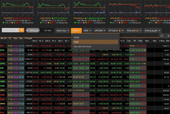Click the BID stock symbol
The image size is (170, 114).
pos(2,46)
